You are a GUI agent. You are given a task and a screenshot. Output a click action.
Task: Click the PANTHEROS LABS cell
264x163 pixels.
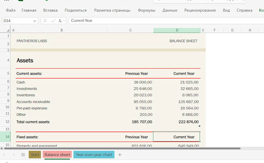click(32, 41)
